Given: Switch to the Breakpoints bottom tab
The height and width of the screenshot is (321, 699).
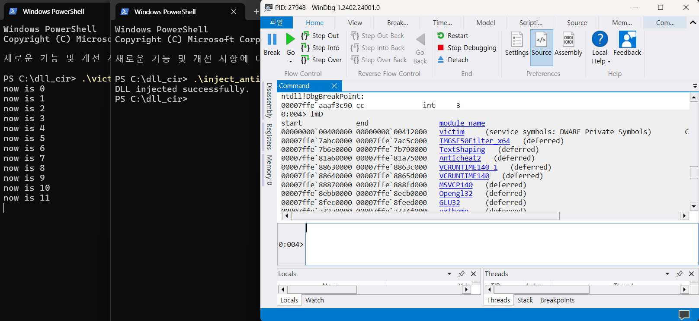Looking at the screenshot, I should (558, 300).
